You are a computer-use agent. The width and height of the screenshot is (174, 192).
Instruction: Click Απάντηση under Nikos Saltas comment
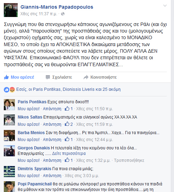(x=52, y=124)
